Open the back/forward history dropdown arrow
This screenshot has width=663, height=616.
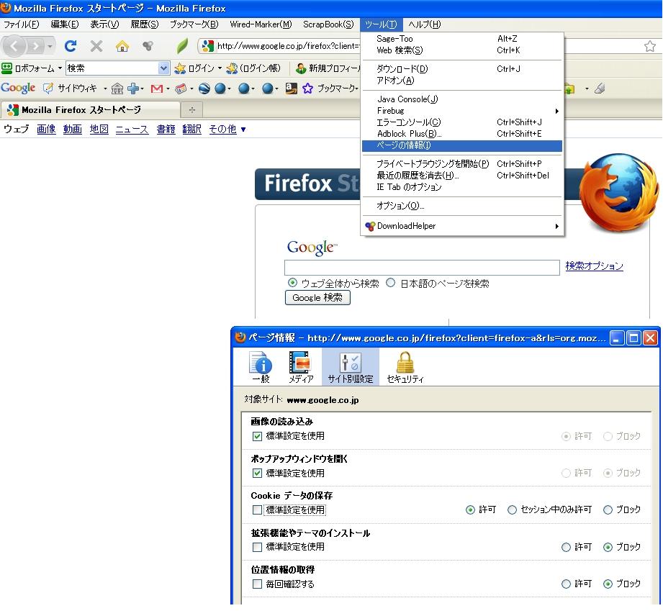click(x=50, y=45)
